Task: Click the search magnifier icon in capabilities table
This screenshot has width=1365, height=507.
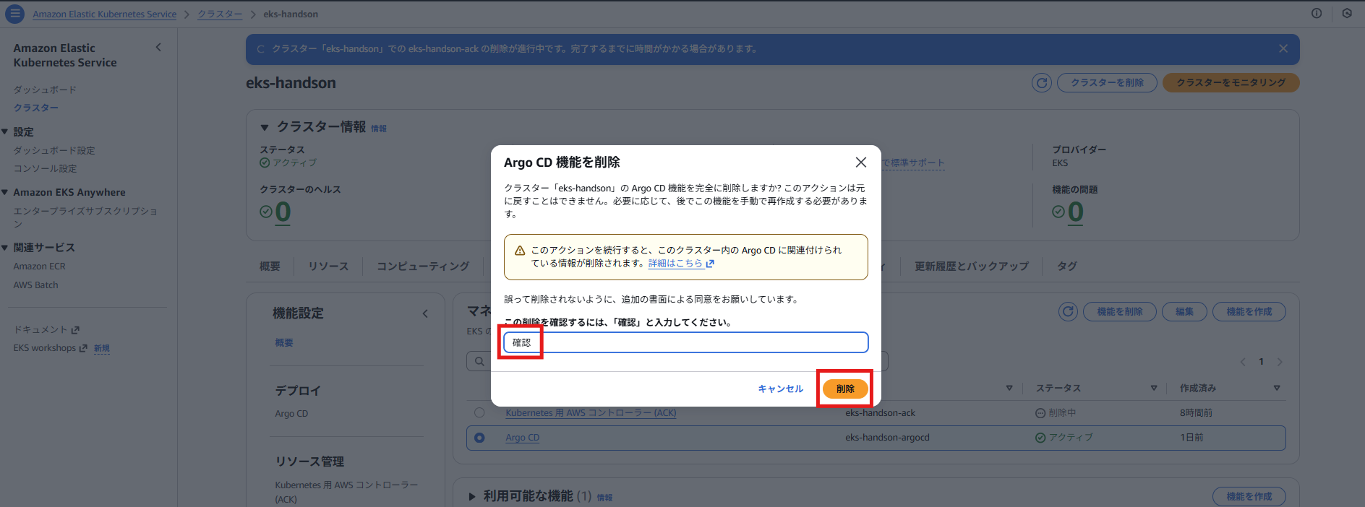Action: (x=479, y=361)
